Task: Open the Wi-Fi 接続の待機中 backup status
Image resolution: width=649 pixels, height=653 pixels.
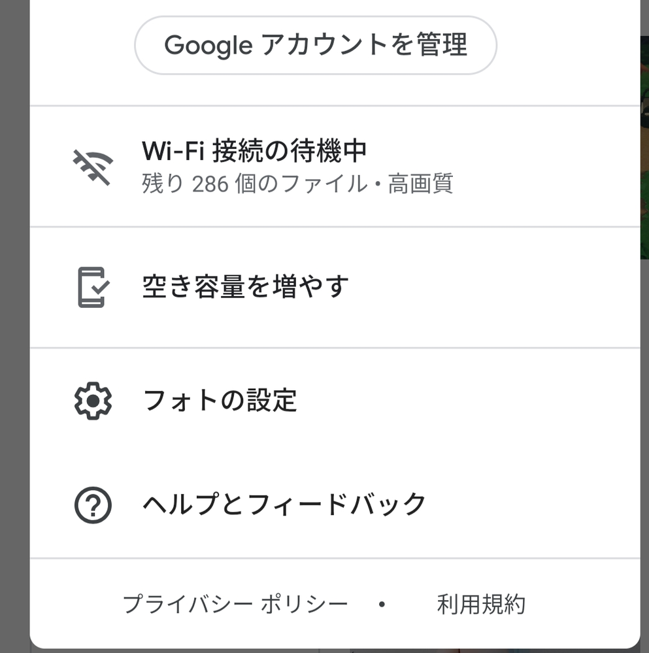Action: 254,152
